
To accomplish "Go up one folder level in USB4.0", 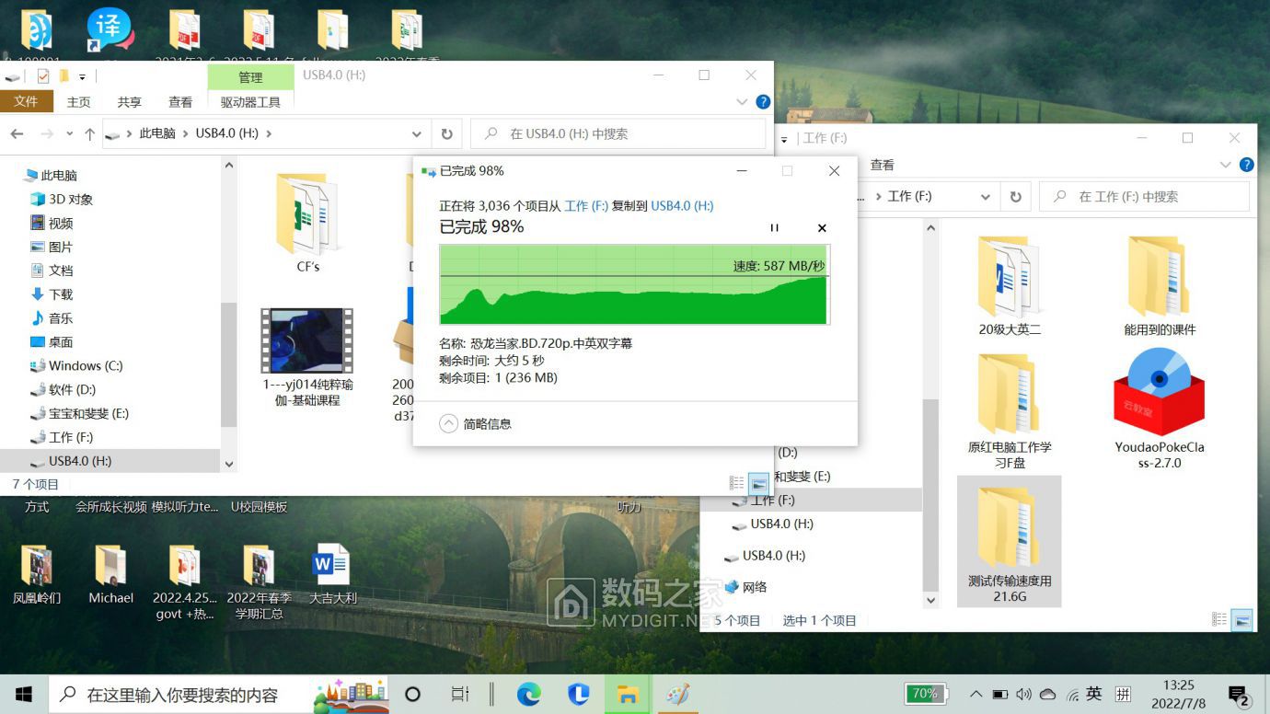I will (89, 134).
